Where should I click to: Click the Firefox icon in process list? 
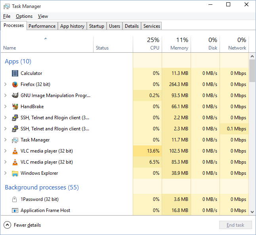pos(15,84)
